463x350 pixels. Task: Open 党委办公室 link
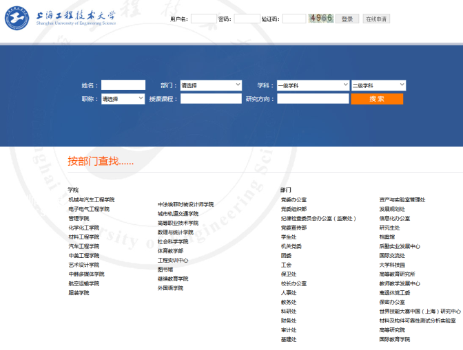coord(294,199)
